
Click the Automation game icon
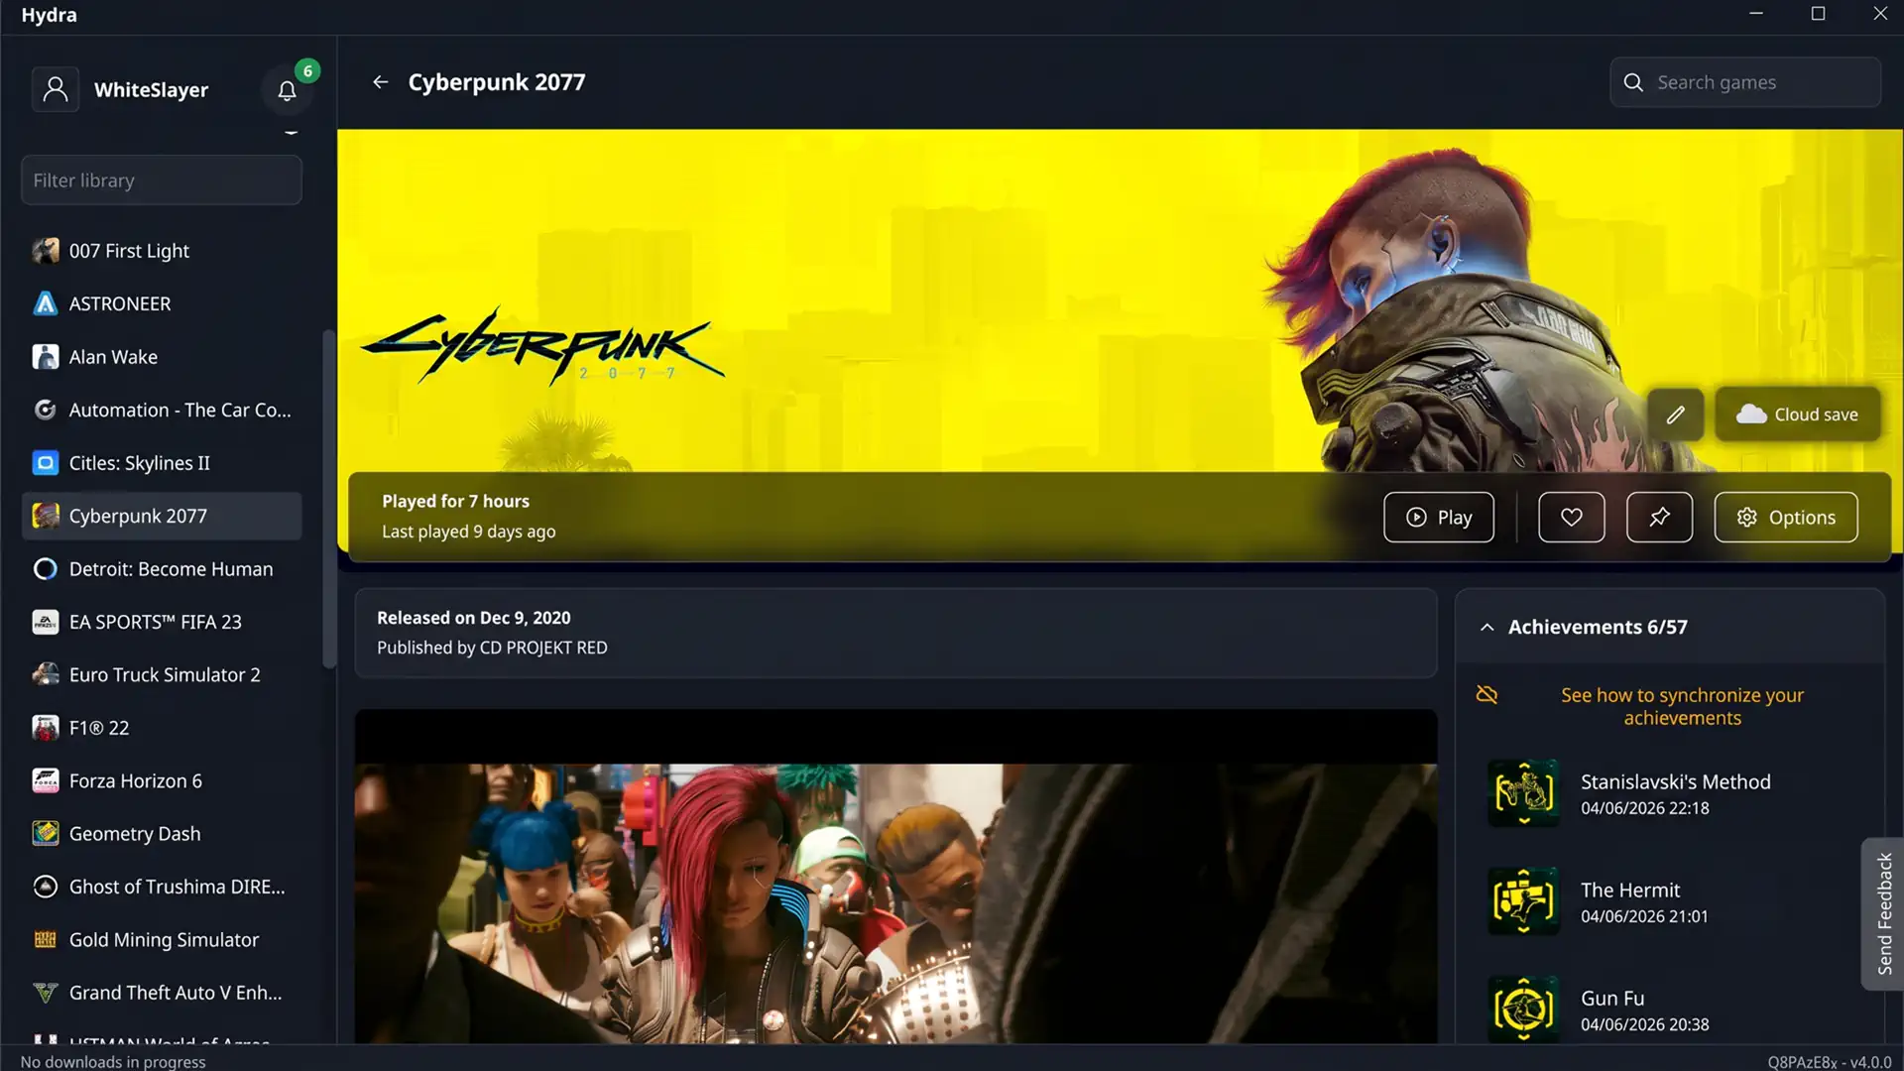coord(46,410)
